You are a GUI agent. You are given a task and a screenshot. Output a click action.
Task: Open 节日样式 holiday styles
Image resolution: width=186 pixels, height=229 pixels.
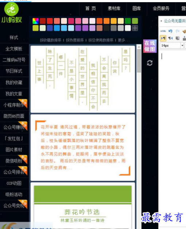[14, 71]
